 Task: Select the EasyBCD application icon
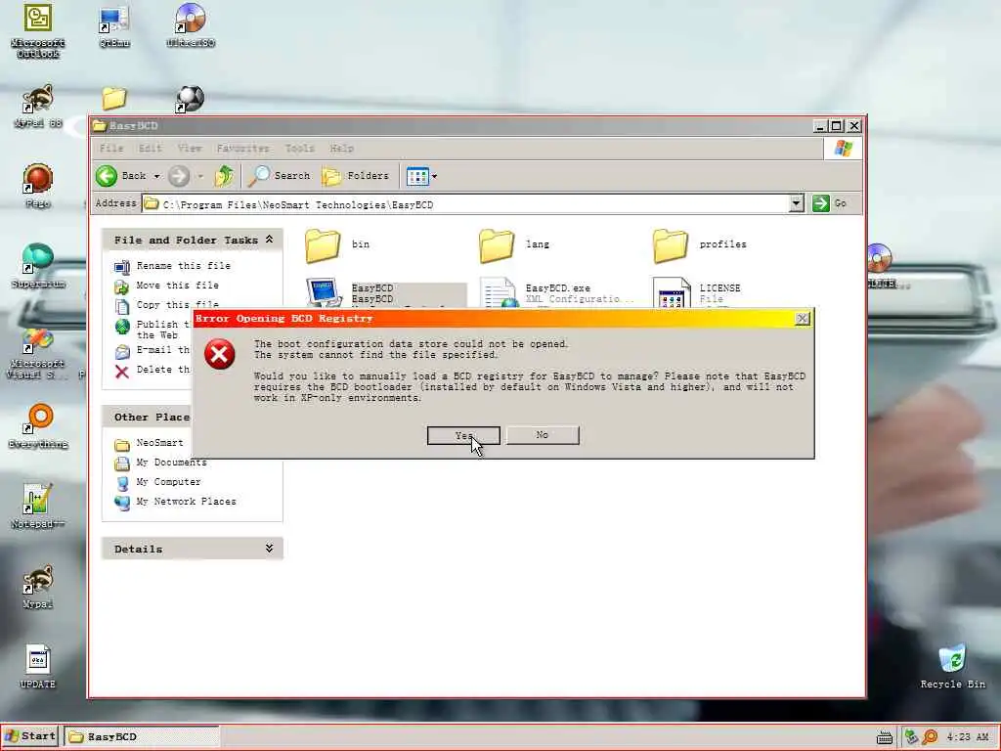coord(324,292)
